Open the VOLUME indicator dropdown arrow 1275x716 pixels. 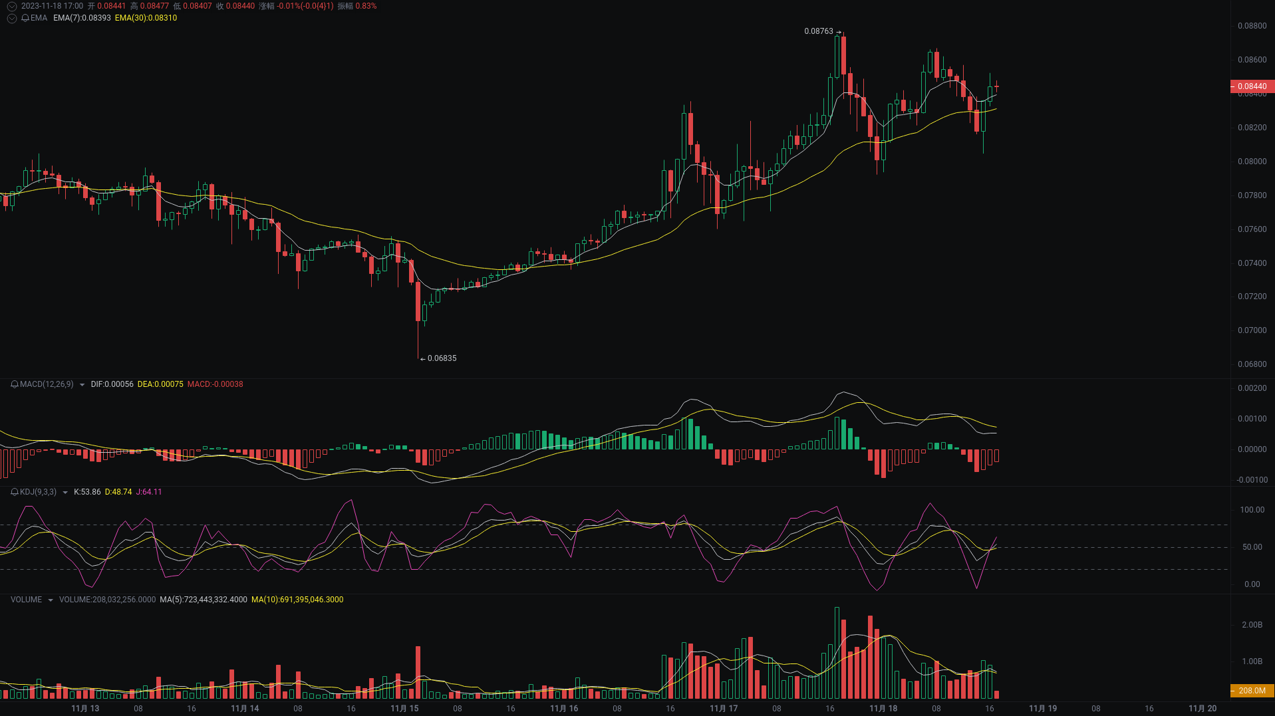tap(51, 600)
